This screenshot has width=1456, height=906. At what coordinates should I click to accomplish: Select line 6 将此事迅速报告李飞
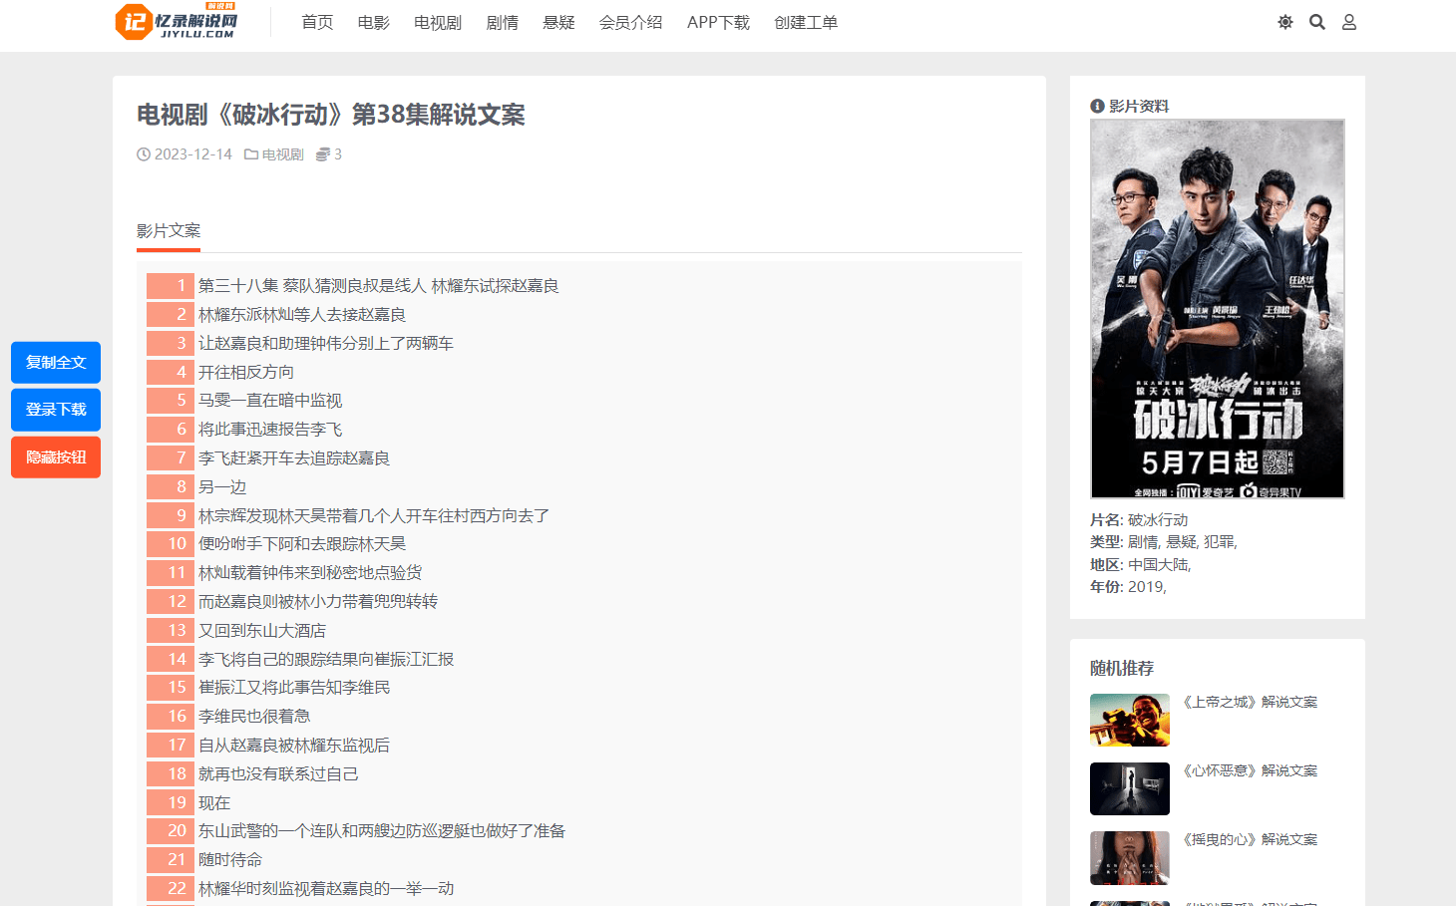[x=270, y=430]
